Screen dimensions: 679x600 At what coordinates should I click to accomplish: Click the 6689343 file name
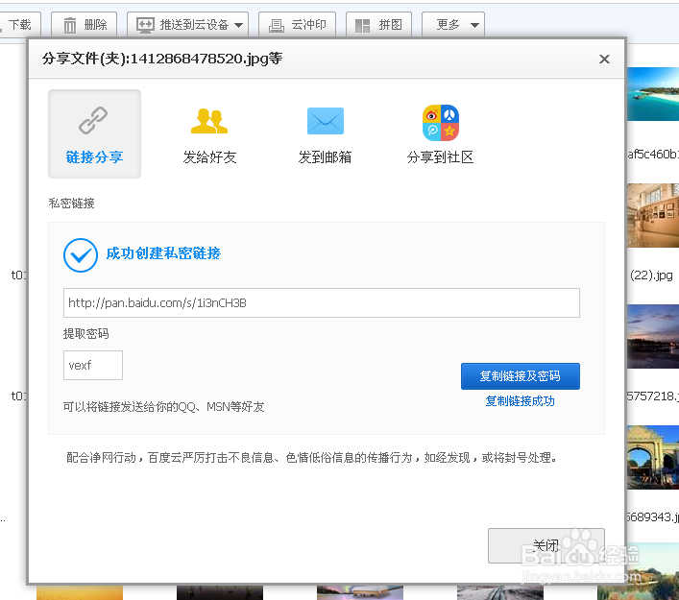653,516
